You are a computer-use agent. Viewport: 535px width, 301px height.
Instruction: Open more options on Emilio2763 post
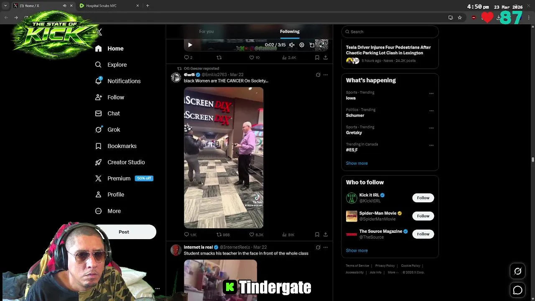coord(326,75)
